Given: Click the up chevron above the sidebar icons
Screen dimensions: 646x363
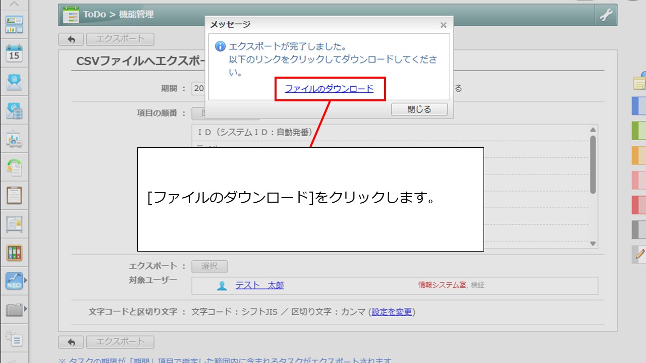Looking at the screenshot, I should coord(14,4).
